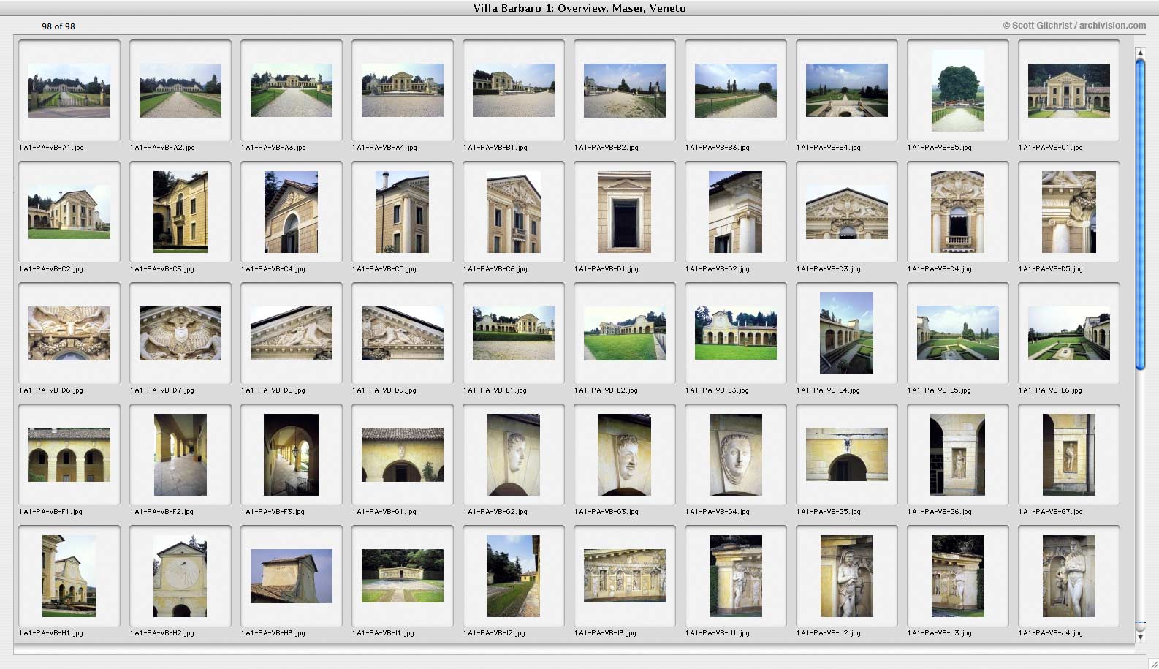Open thumbnail 1A1-PA-VB-D6.jpg
Screen dimensions: 1159x669
(x=69, y=333)
